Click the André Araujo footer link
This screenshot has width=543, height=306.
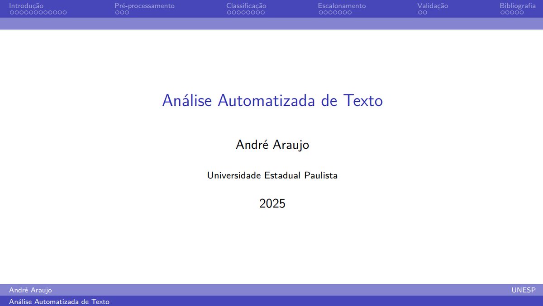point(29,290)
